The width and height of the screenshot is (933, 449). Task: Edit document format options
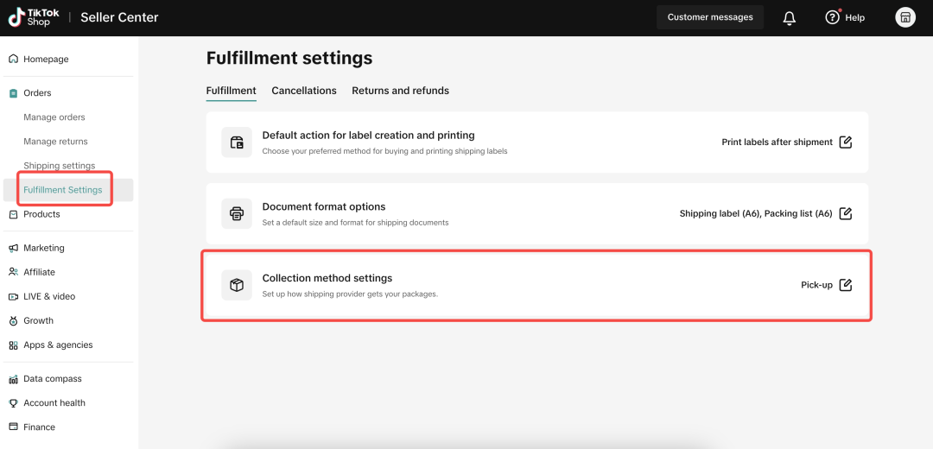[846, 213]
